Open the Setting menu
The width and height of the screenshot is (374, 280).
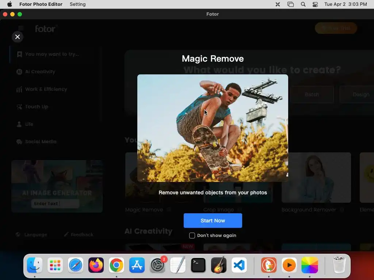[77, 4]
